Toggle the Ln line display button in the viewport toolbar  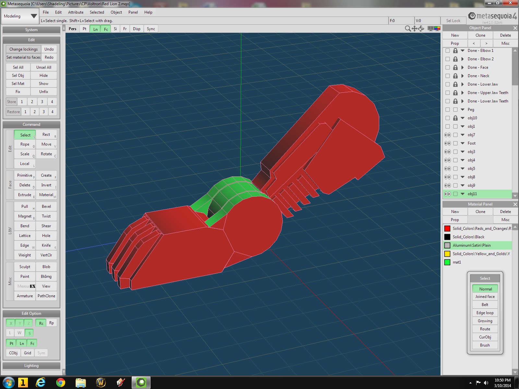tap(95, 29)
